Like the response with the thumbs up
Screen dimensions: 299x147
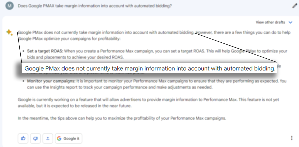(23, 138)
